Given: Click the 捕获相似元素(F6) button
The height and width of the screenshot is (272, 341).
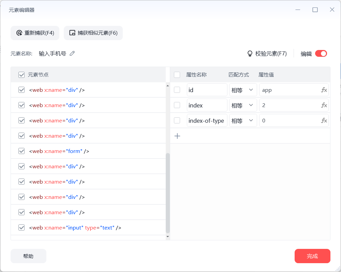Looking at the screenshot, I should pyautogui.click(x=93, y=33).
